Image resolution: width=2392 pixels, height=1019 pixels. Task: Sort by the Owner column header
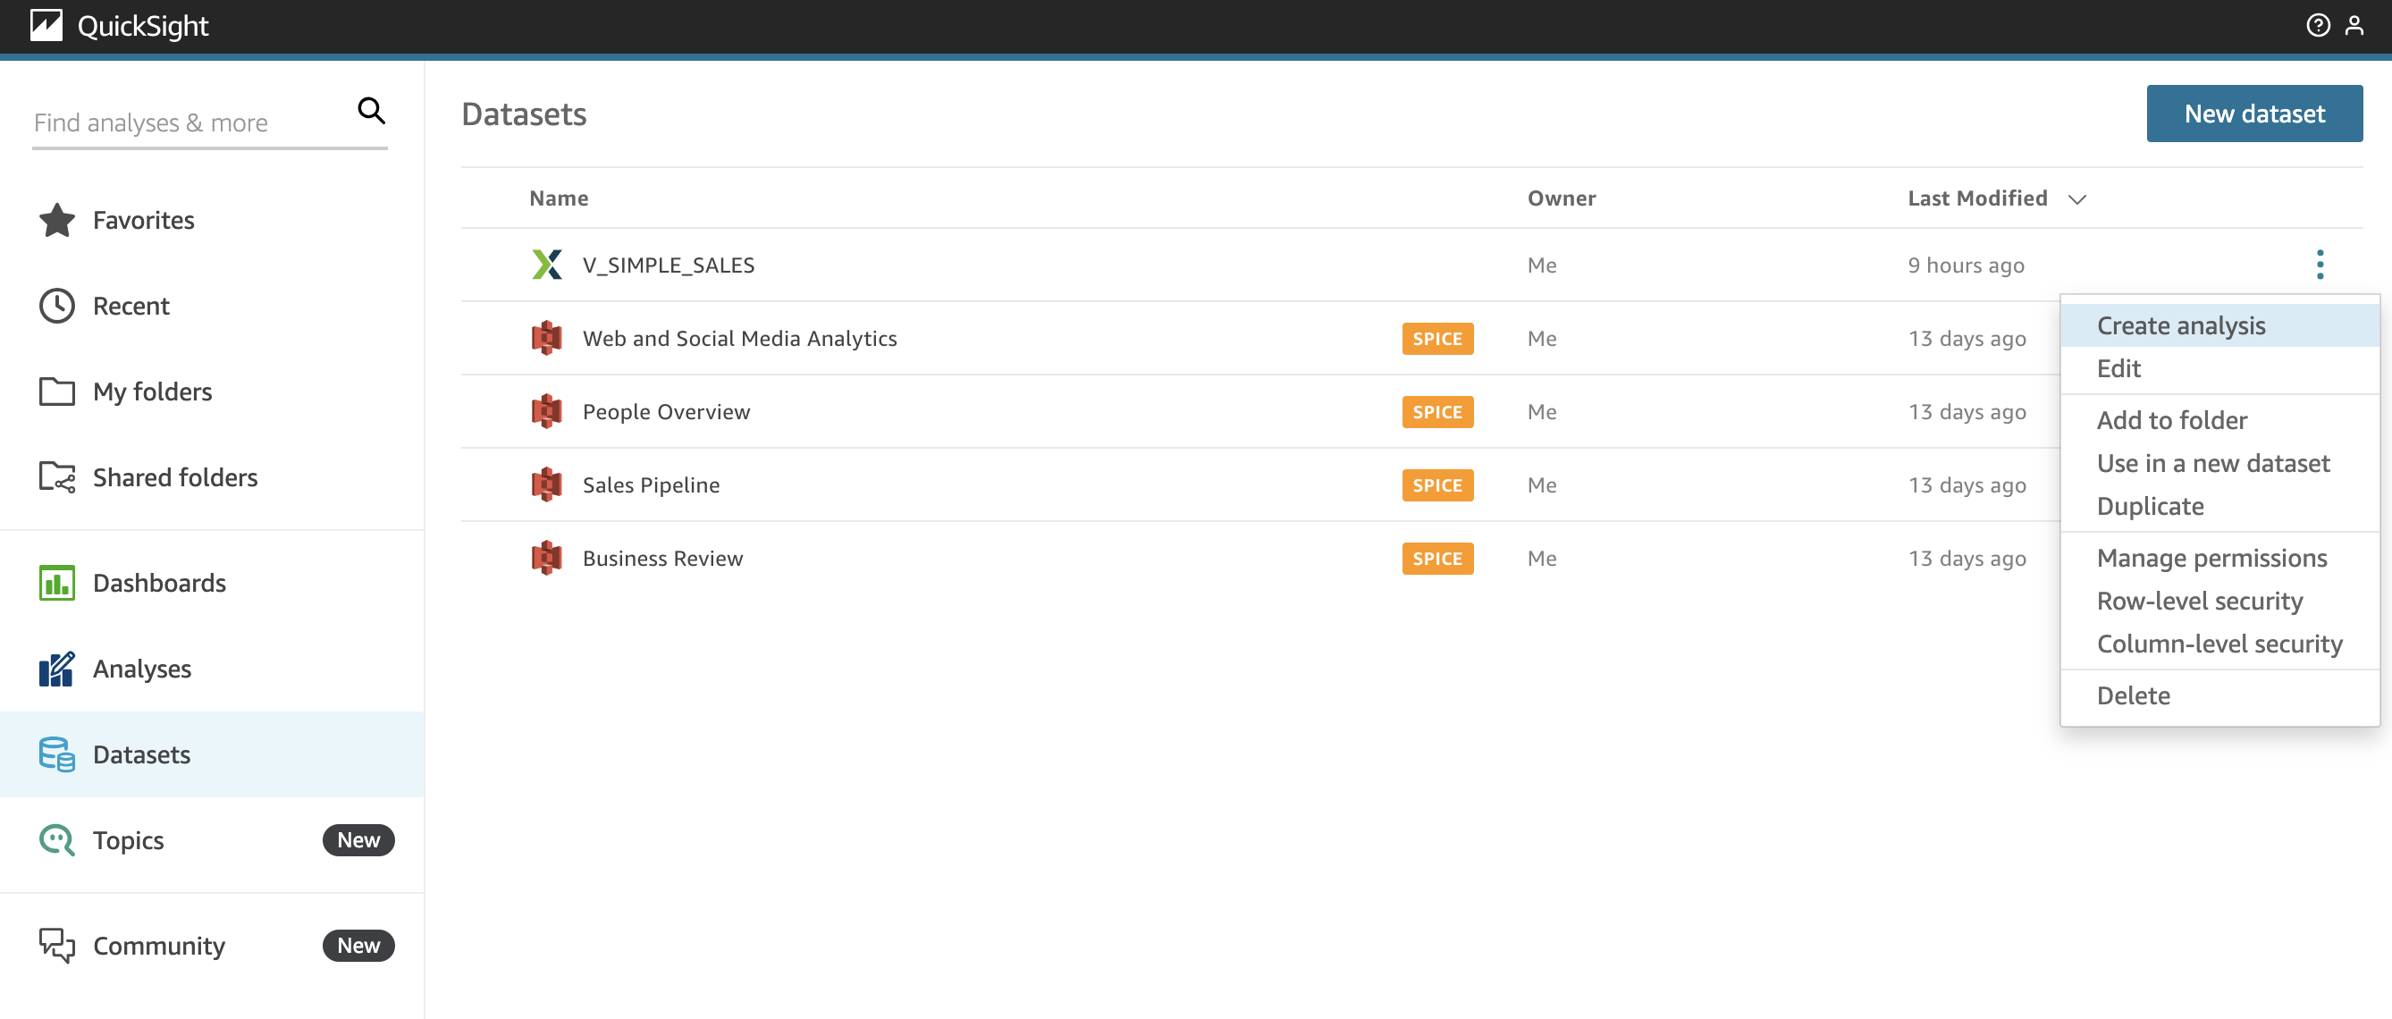coord(1561,198)
